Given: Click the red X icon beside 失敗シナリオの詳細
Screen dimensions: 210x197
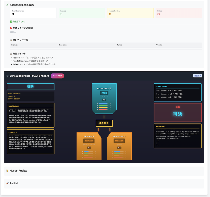Looking at the screenshot, I should point(11,28).
